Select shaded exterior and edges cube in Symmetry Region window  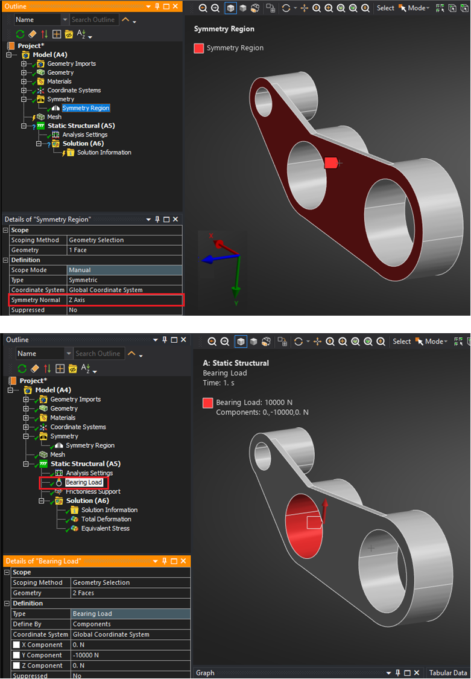(x=230, y=8)
